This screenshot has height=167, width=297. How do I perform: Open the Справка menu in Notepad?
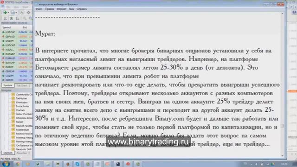(x=82, y=9)
